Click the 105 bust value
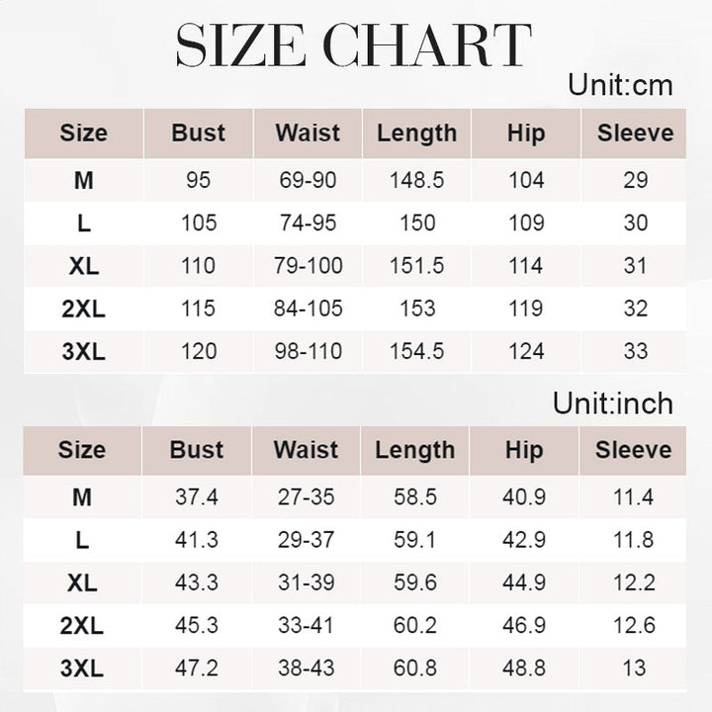 pos(199,223)
